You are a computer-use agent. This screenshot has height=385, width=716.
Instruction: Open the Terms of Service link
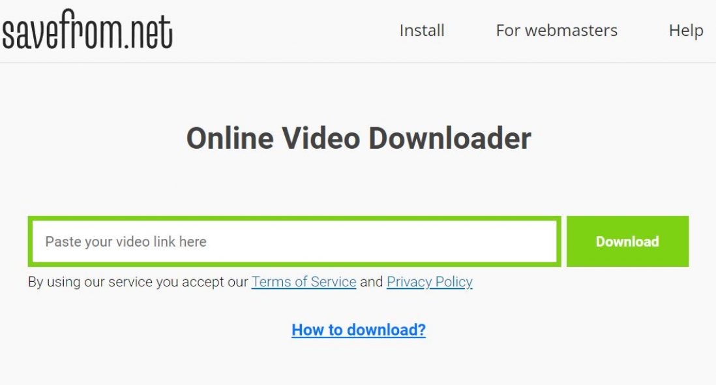click(x=304, y=282)
